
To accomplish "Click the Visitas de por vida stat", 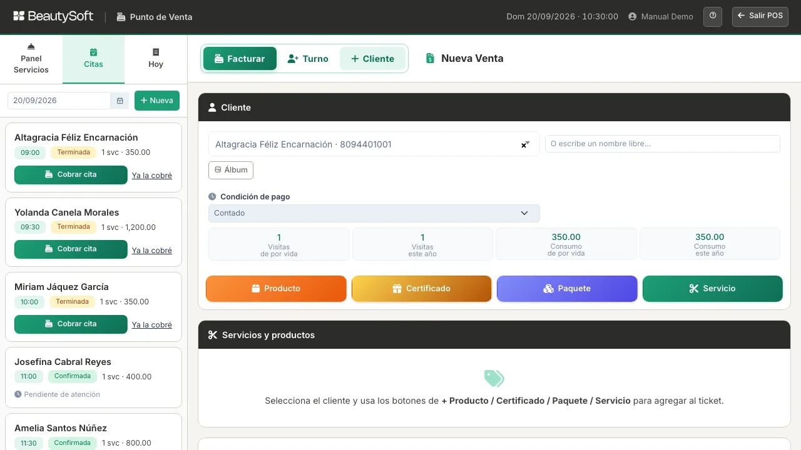I will point(279,244).
